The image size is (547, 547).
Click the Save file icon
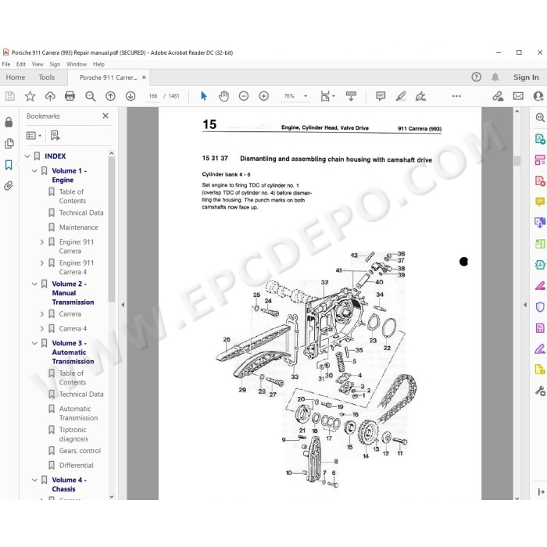tap(9, 96)
